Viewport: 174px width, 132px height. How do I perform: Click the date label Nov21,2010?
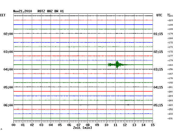(22, 11)
